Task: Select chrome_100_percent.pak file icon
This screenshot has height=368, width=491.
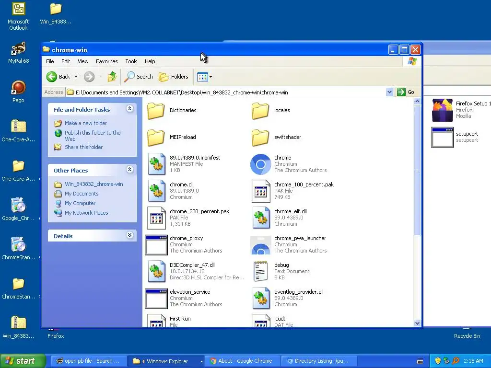Action: pyautogui.click(x=261, y=191)
